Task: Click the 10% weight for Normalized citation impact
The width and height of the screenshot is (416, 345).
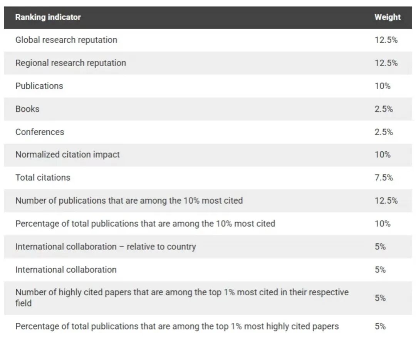Action: 382,155
